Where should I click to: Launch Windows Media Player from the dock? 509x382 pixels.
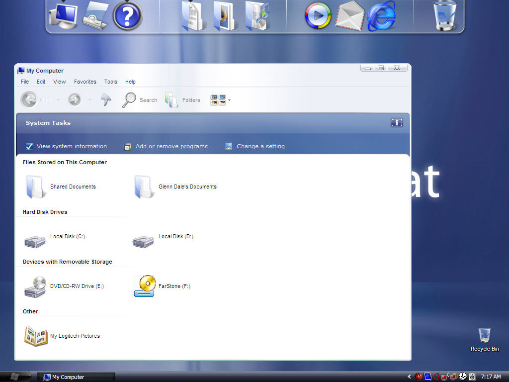click(x=318, y=15)
